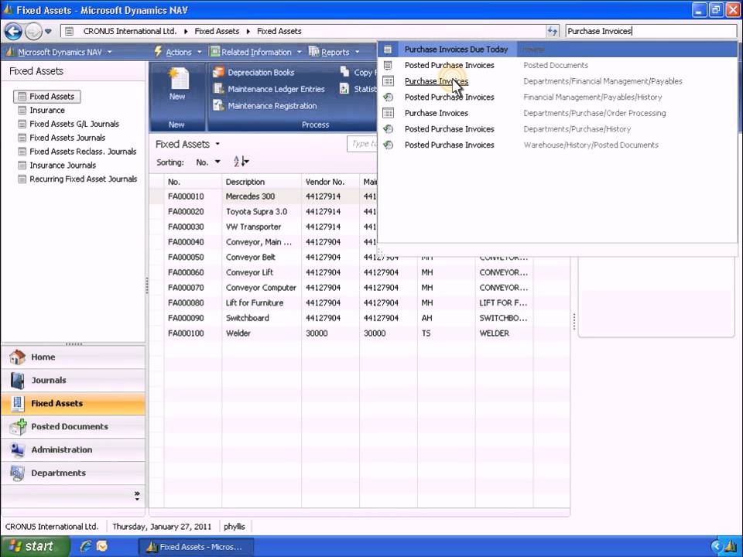Click the Back navigation arrow button
The width and height of the screenshot is (743, 557).
click(x=13, y=31)
